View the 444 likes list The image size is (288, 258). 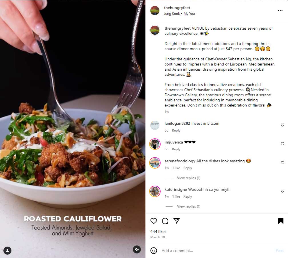pyautogui.click(x=158, y=232)
